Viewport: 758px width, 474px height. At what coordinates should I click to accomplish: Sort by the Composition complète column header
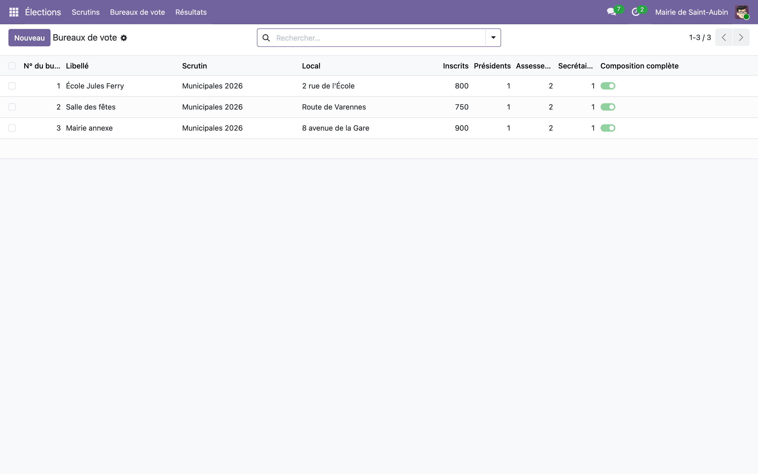coord(639,66)
